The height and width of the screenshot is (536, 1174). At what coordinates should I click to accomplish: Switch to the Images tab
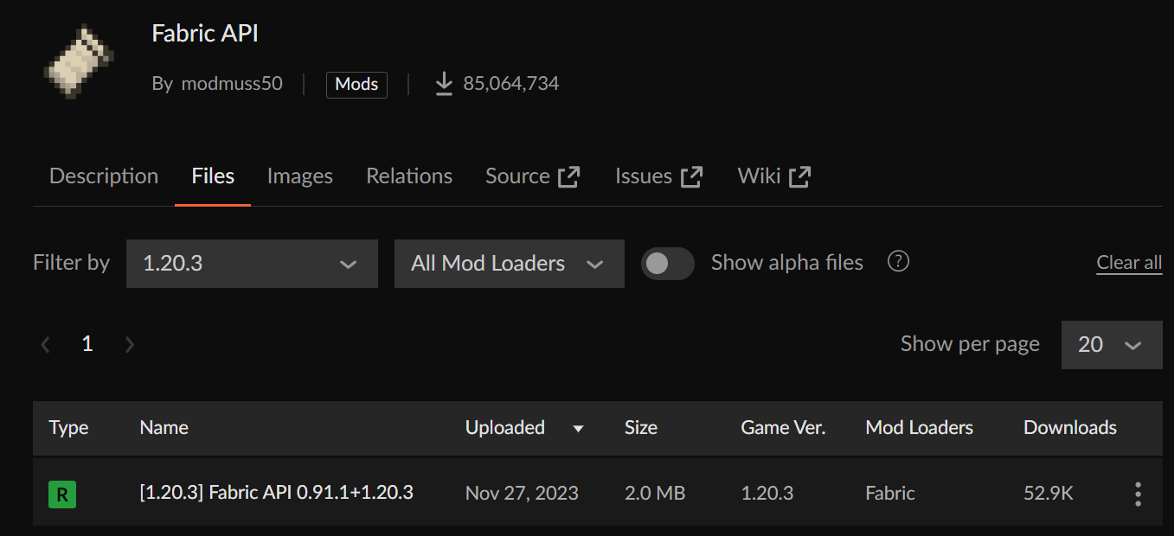coord(299,176)
